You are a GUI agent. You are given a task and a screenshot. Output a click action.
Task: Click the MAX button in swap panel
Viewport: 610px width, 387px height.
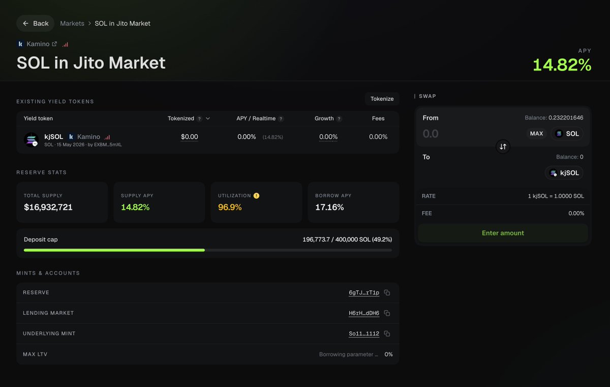(536, 133)
